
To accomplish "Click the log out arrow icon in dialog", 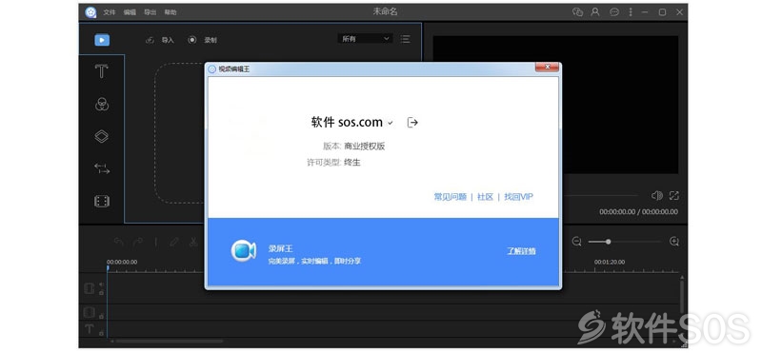I will click(x=412, y=123).
